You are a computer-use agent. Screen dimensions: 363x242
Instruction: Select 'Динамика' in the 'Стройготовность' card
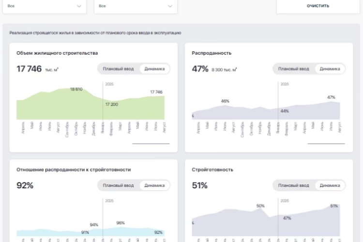[x=330, y=185]
